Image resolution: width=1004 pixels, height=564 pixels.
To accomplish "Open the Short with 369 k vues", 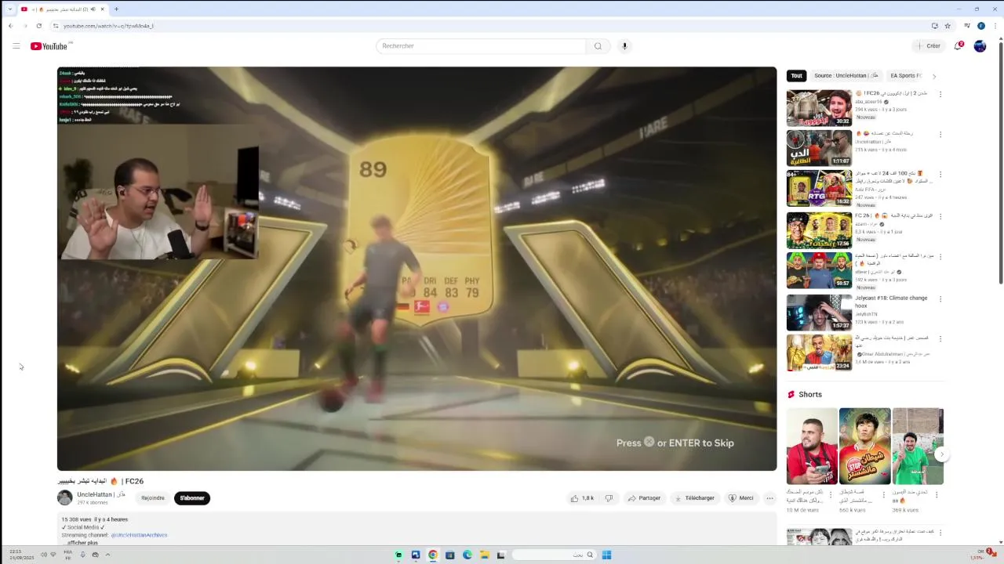I will pos(917,446).
